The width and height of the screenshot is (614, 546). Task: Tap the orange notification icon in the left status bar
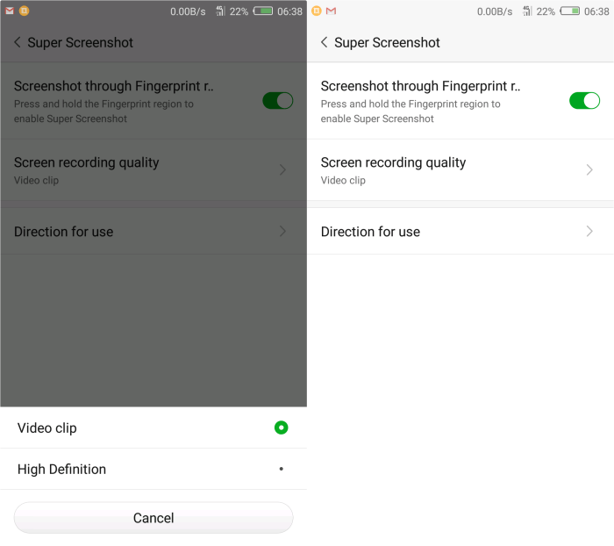[24, 11]
